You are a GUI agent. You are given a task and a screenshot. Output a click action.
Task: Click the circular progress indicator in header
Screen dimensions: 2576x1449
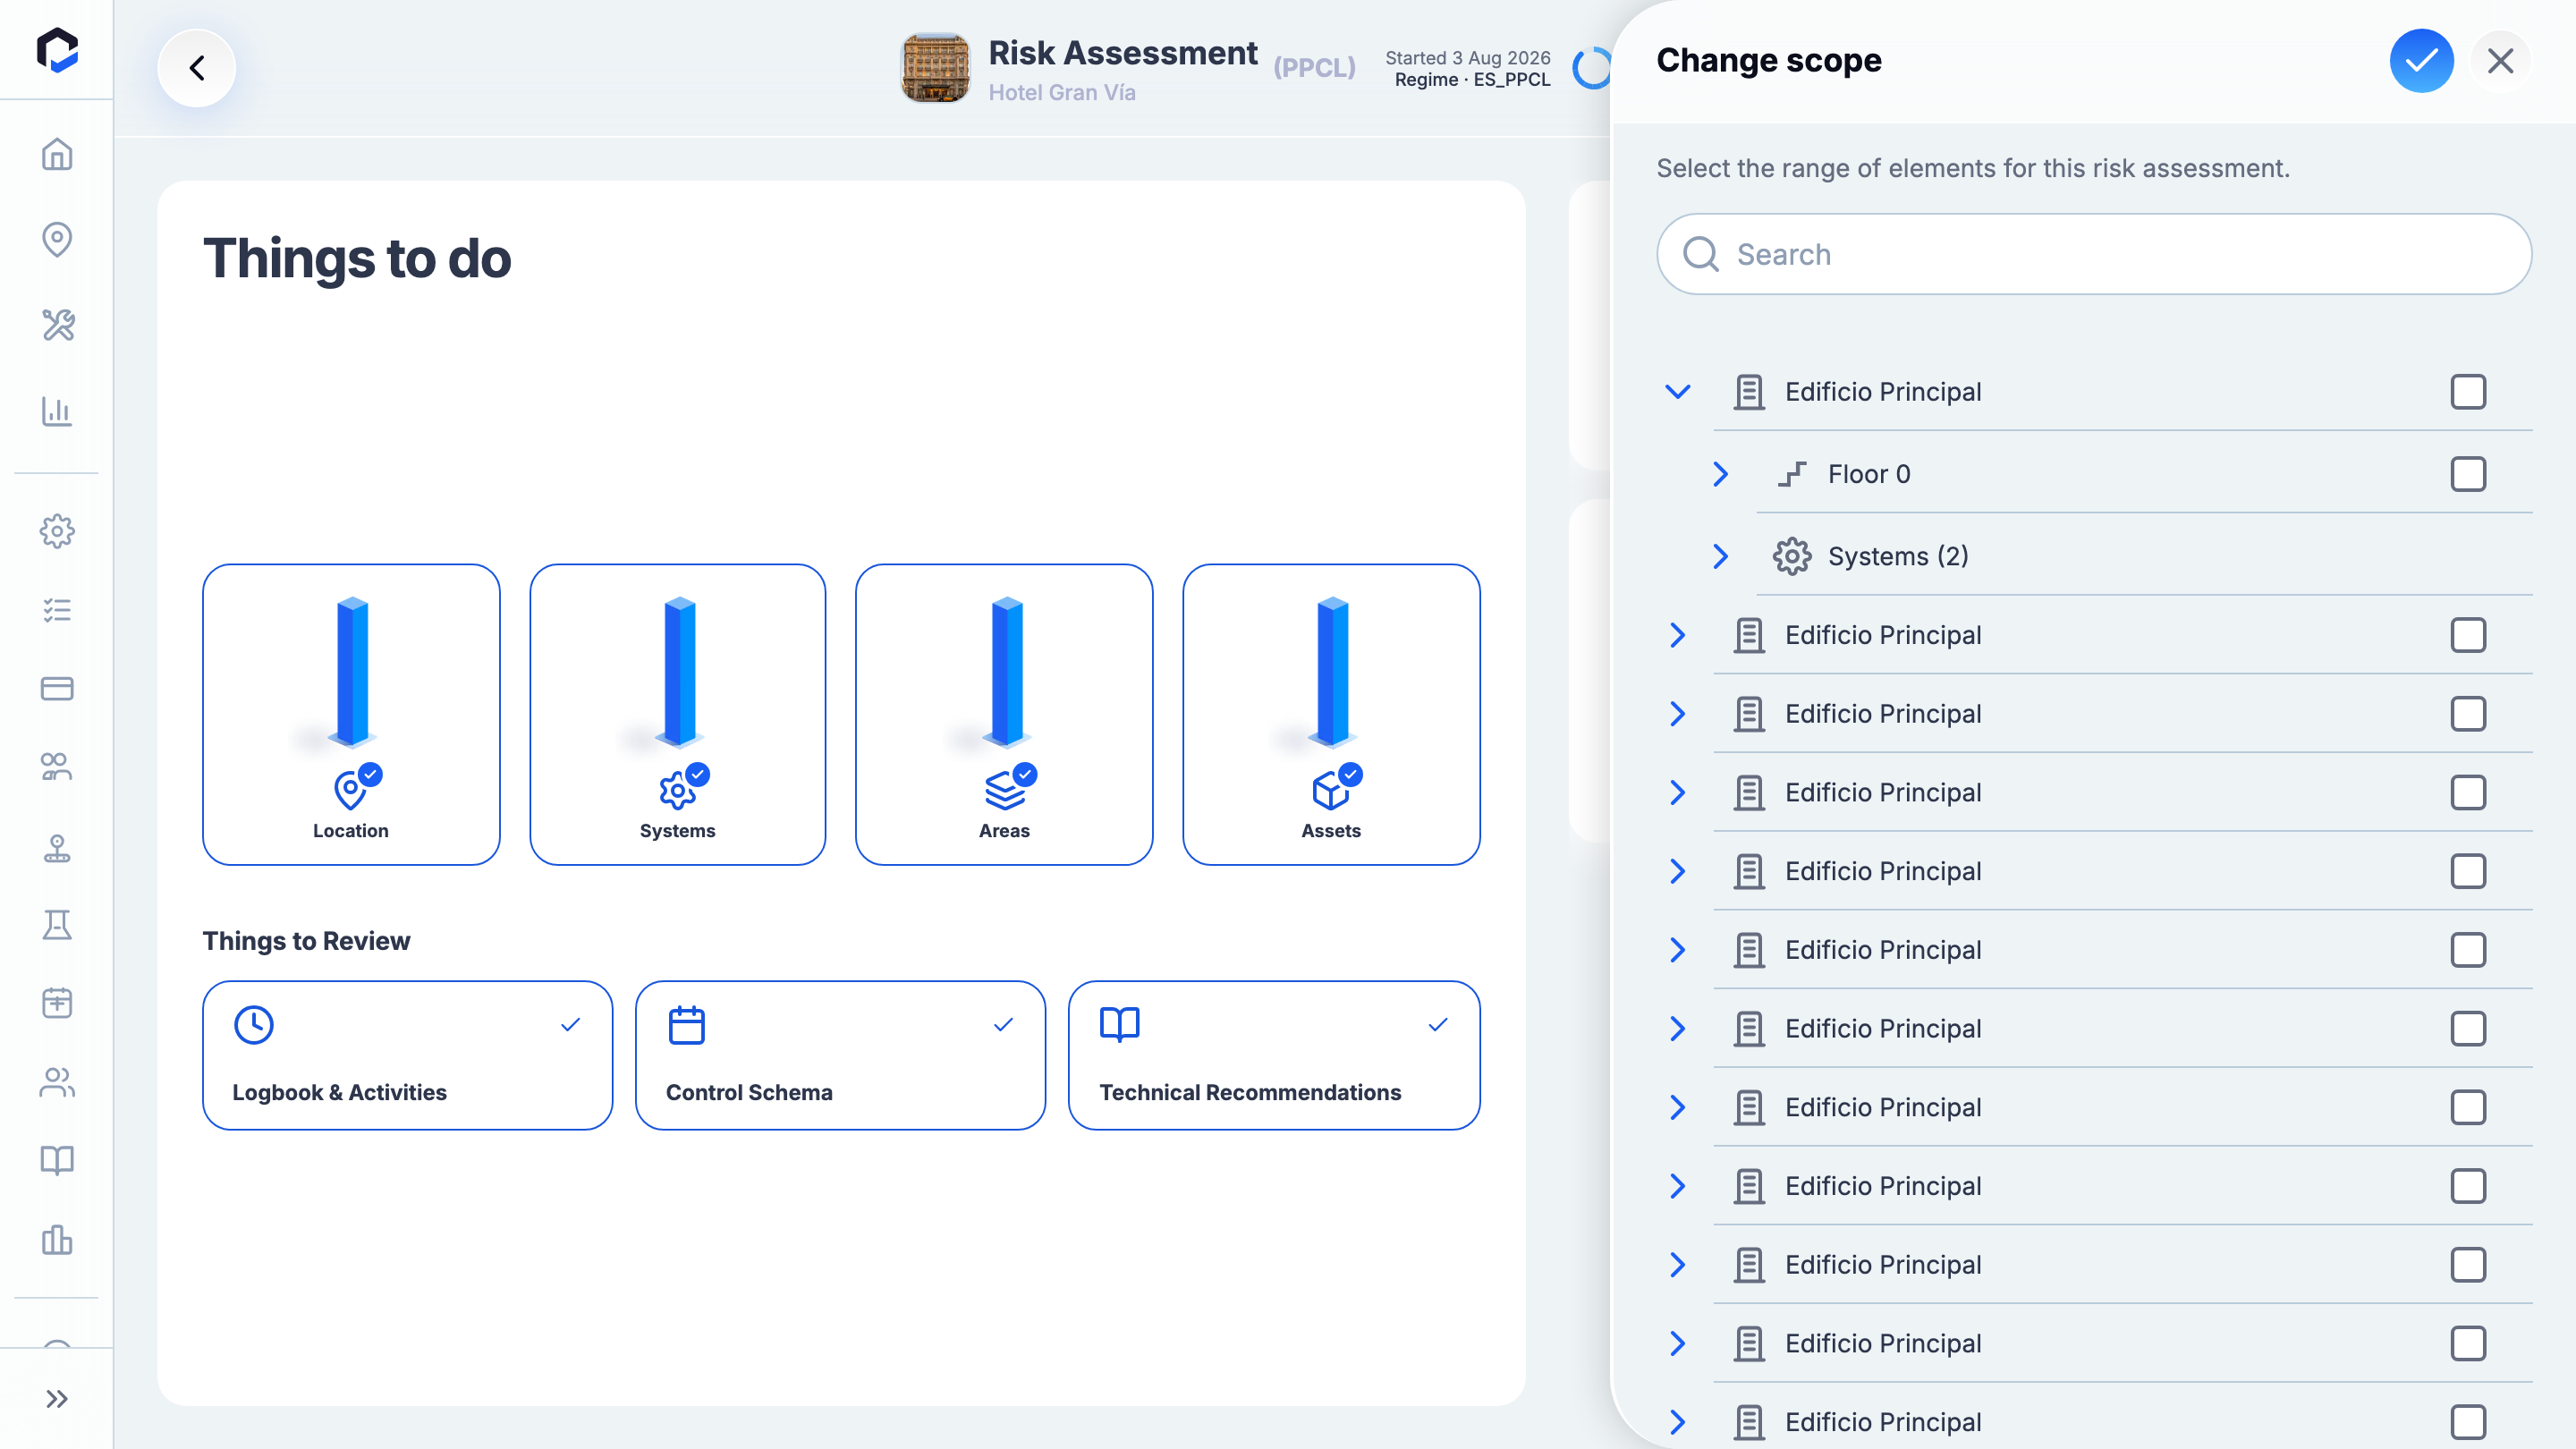(x=1590, y=68)
